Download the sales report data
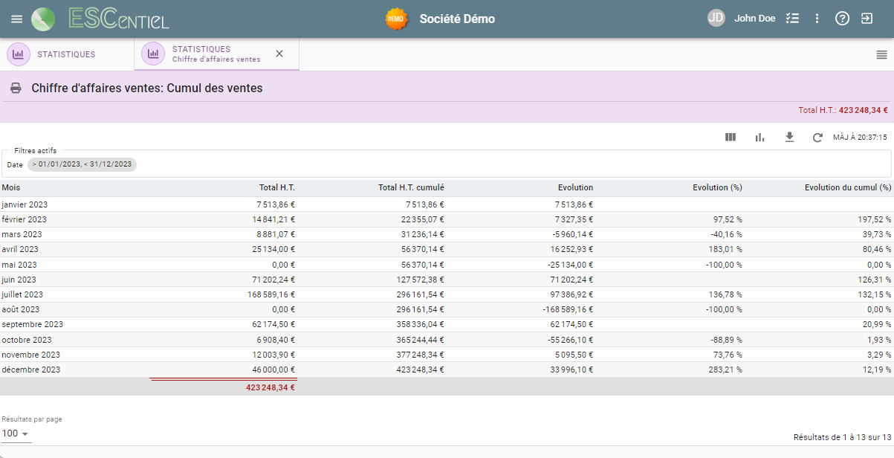This screenshot has width=894, height=458. [789, 138]
